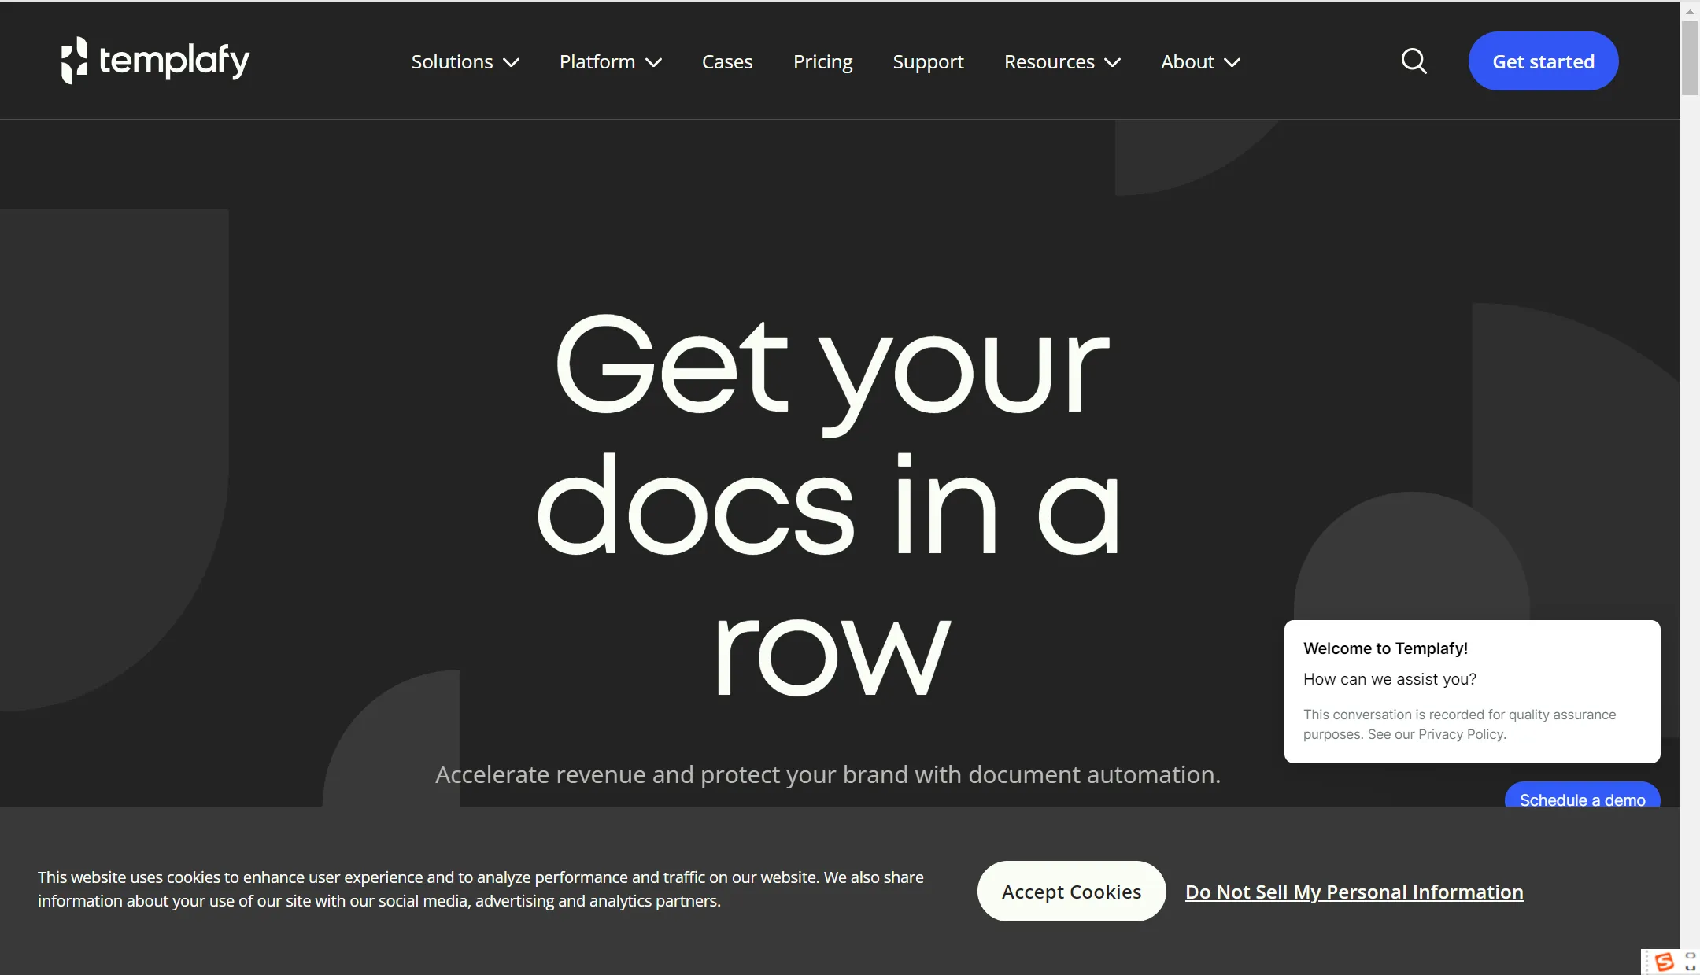
Task: Click the Get started button
Action: [x=1543, y=60]
